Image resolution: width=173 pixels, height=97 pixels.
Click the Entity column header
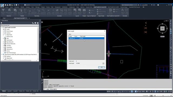click(x=71, y=36)
